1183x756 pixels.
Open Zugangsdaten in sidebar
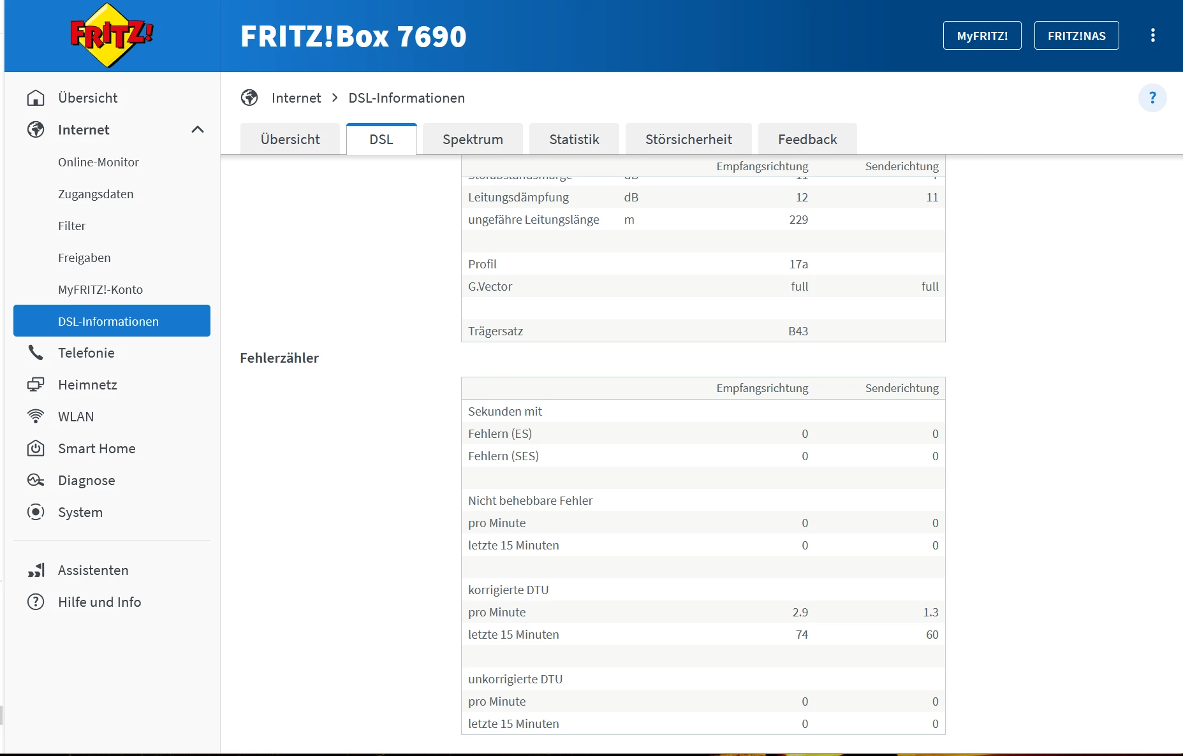pyautogui.click(x=96, y=194)
